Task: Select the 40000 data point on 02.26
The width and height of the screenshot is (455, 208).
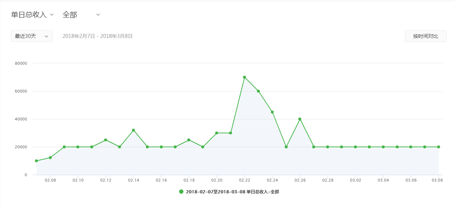Action: point(300,119)
